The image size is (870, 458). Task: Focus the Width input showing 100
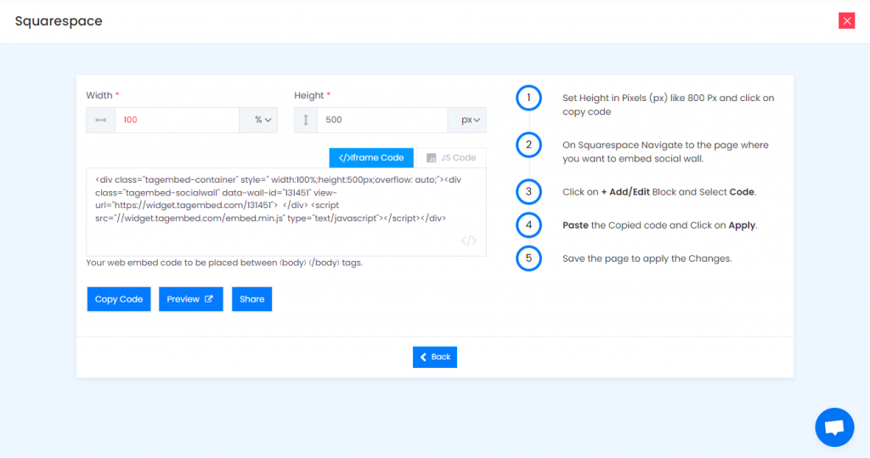pos(177,120)
